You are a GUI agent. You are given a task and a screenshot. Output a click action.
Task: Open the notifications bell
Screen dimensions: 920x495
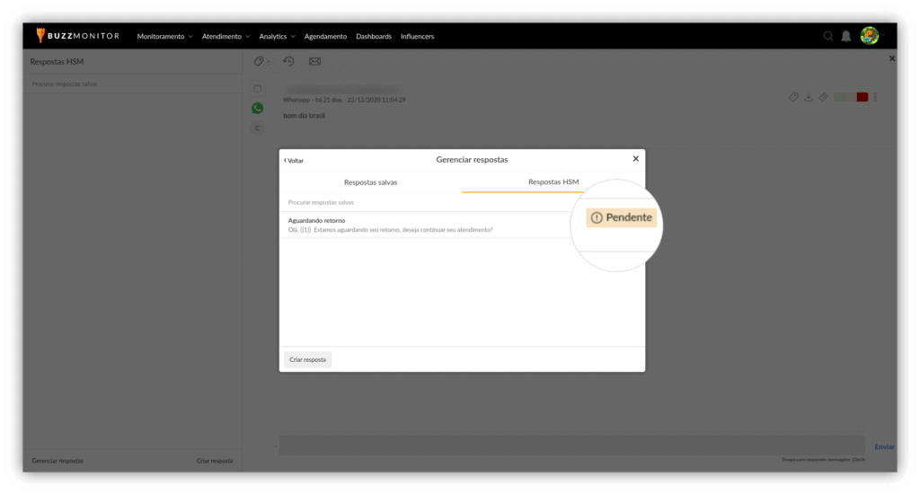(x=845, y=36)
